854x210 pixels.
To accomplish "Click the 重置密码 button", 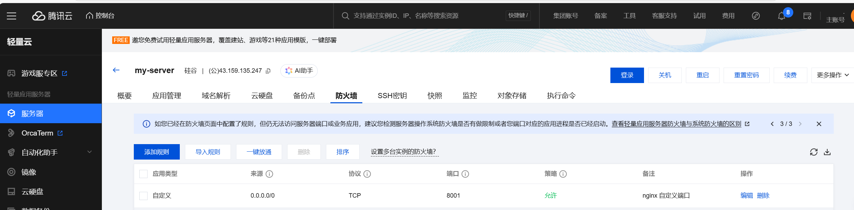I will 746,75.
